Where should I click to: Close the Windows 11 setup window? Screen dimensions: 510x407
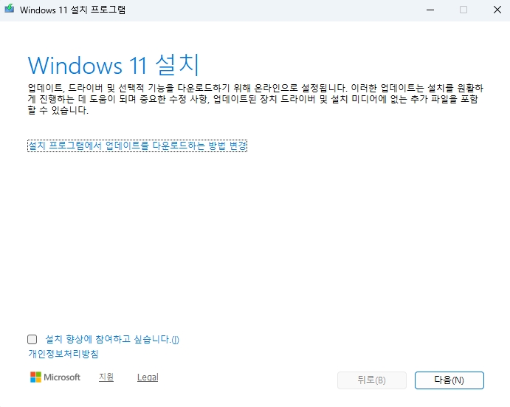tap(497, 10)
